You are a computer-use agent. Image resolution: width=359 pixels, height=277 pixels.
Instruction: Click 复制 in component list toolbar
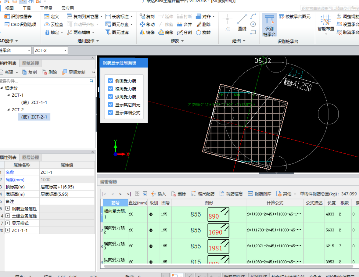(x=29, y=72)
